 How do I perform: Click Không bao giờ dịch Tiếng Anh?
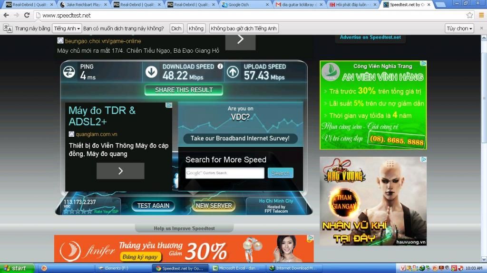point(243,28)
